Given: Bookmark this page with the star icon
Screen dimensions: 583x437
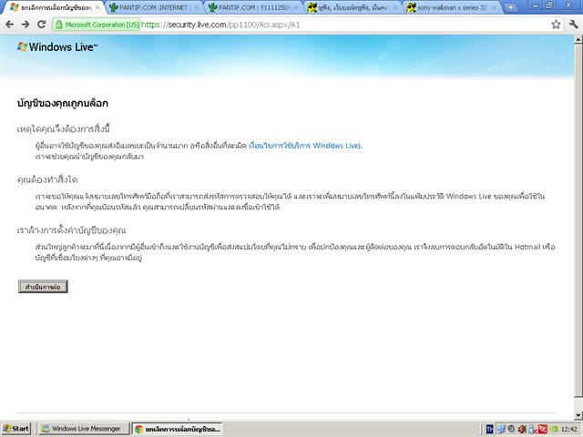Looking at the screenshot, I should 555,25.
